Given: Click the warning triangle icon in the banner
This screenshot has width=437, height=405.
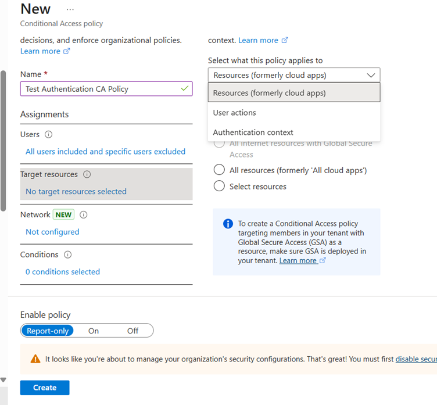Looking at the screenshot, I should coord(35,359).
